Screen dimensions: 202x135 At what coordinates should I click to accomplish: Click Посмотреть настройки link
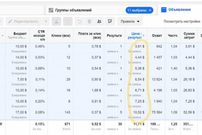(182, 21)
